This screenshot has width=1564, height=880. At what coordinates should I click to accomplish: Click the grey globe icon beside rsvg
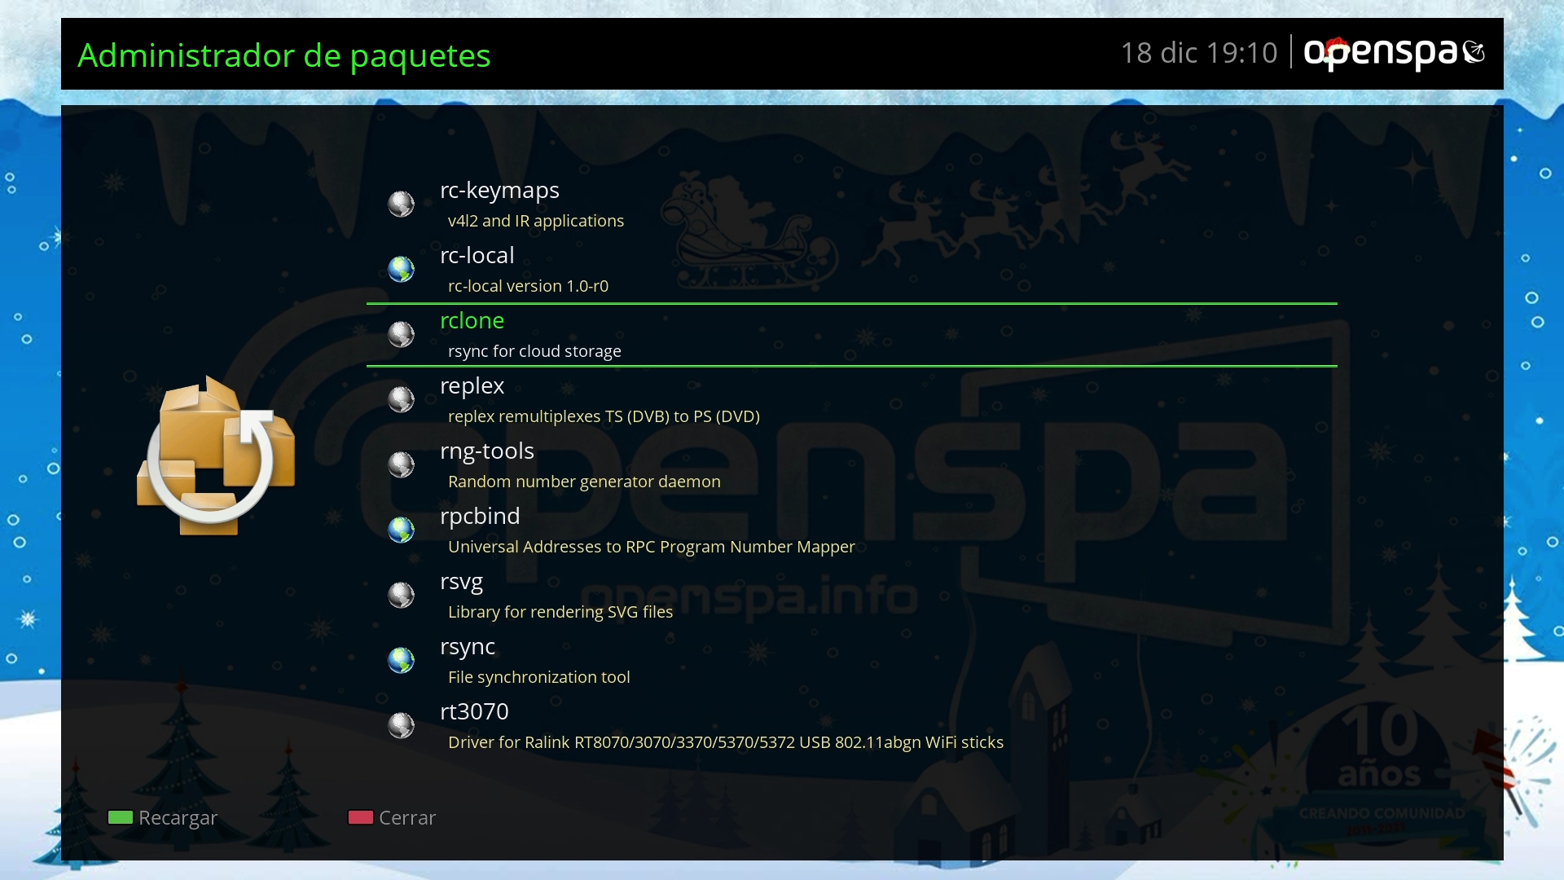pyautogui.click(x=401, y=595)
